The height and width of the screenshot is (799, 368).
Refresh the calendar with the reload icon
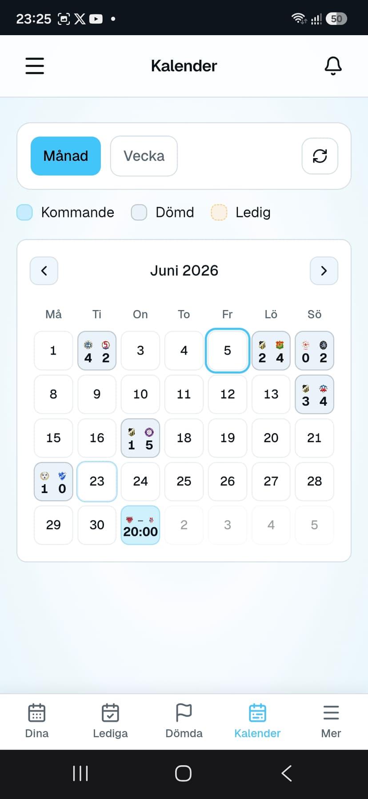(x=320, y=156)
